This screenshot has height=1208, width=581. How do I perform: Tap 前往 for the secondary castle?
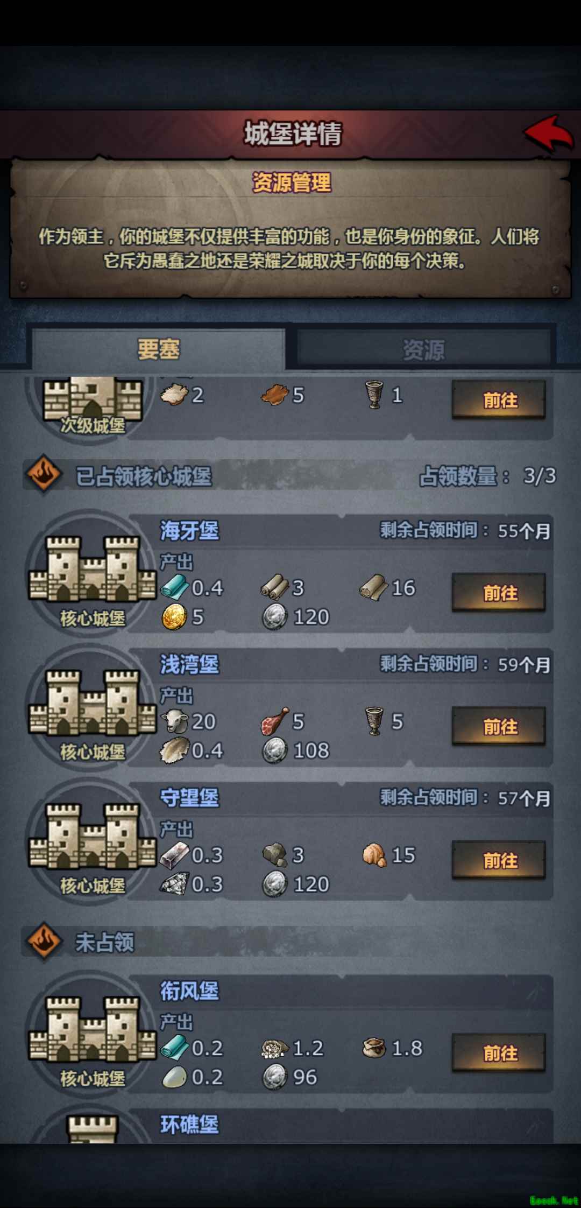499,399
